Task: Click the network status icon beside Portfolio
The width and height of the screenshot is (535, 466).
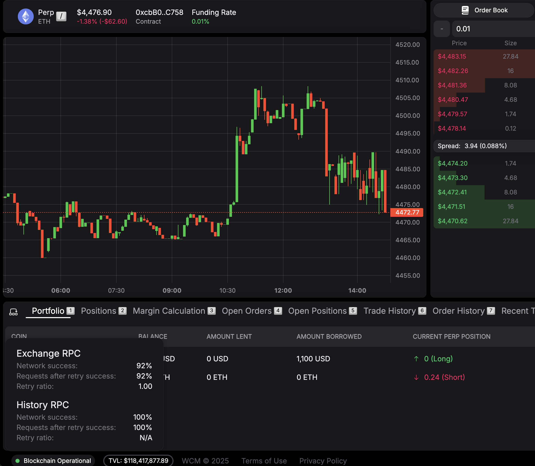Action: coord(14,311)
